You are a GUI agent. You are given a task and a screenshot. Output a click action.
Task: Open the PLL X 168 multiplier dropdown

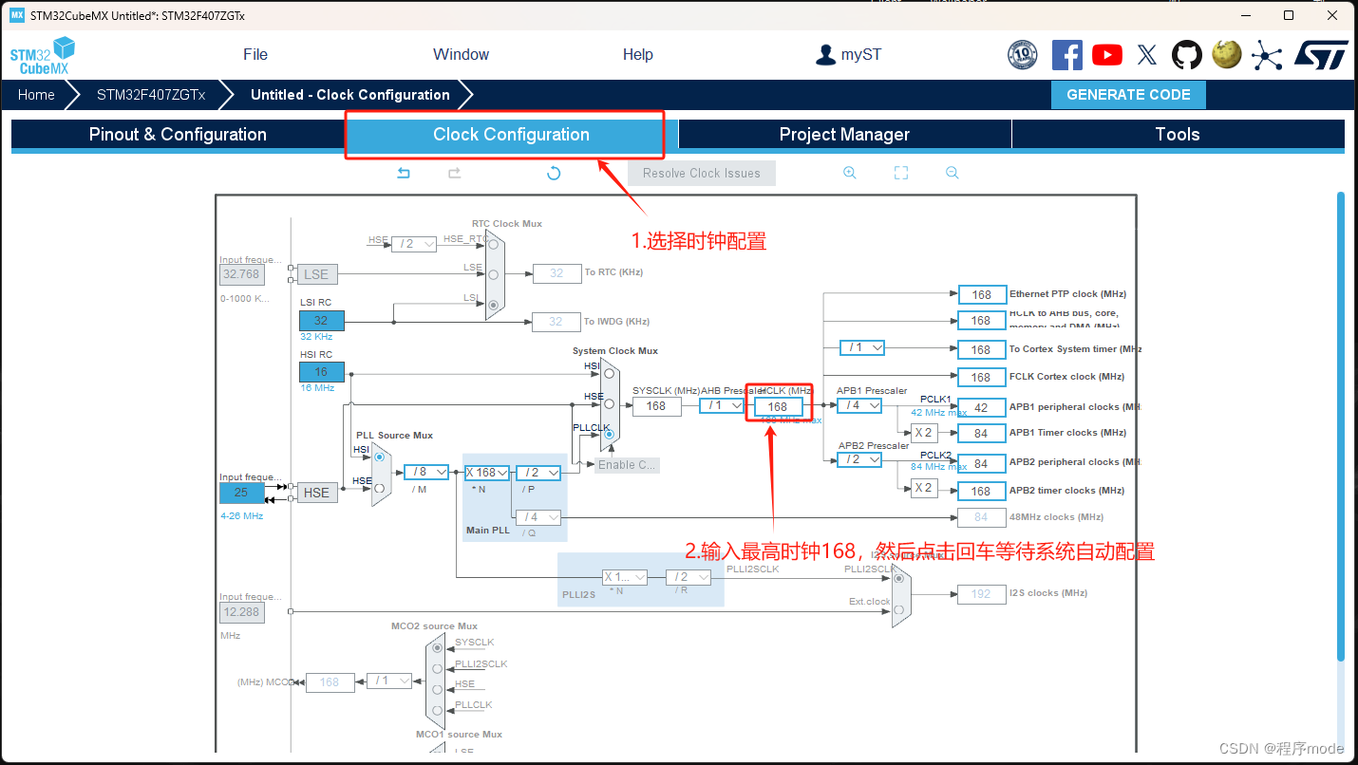[486, 473]
